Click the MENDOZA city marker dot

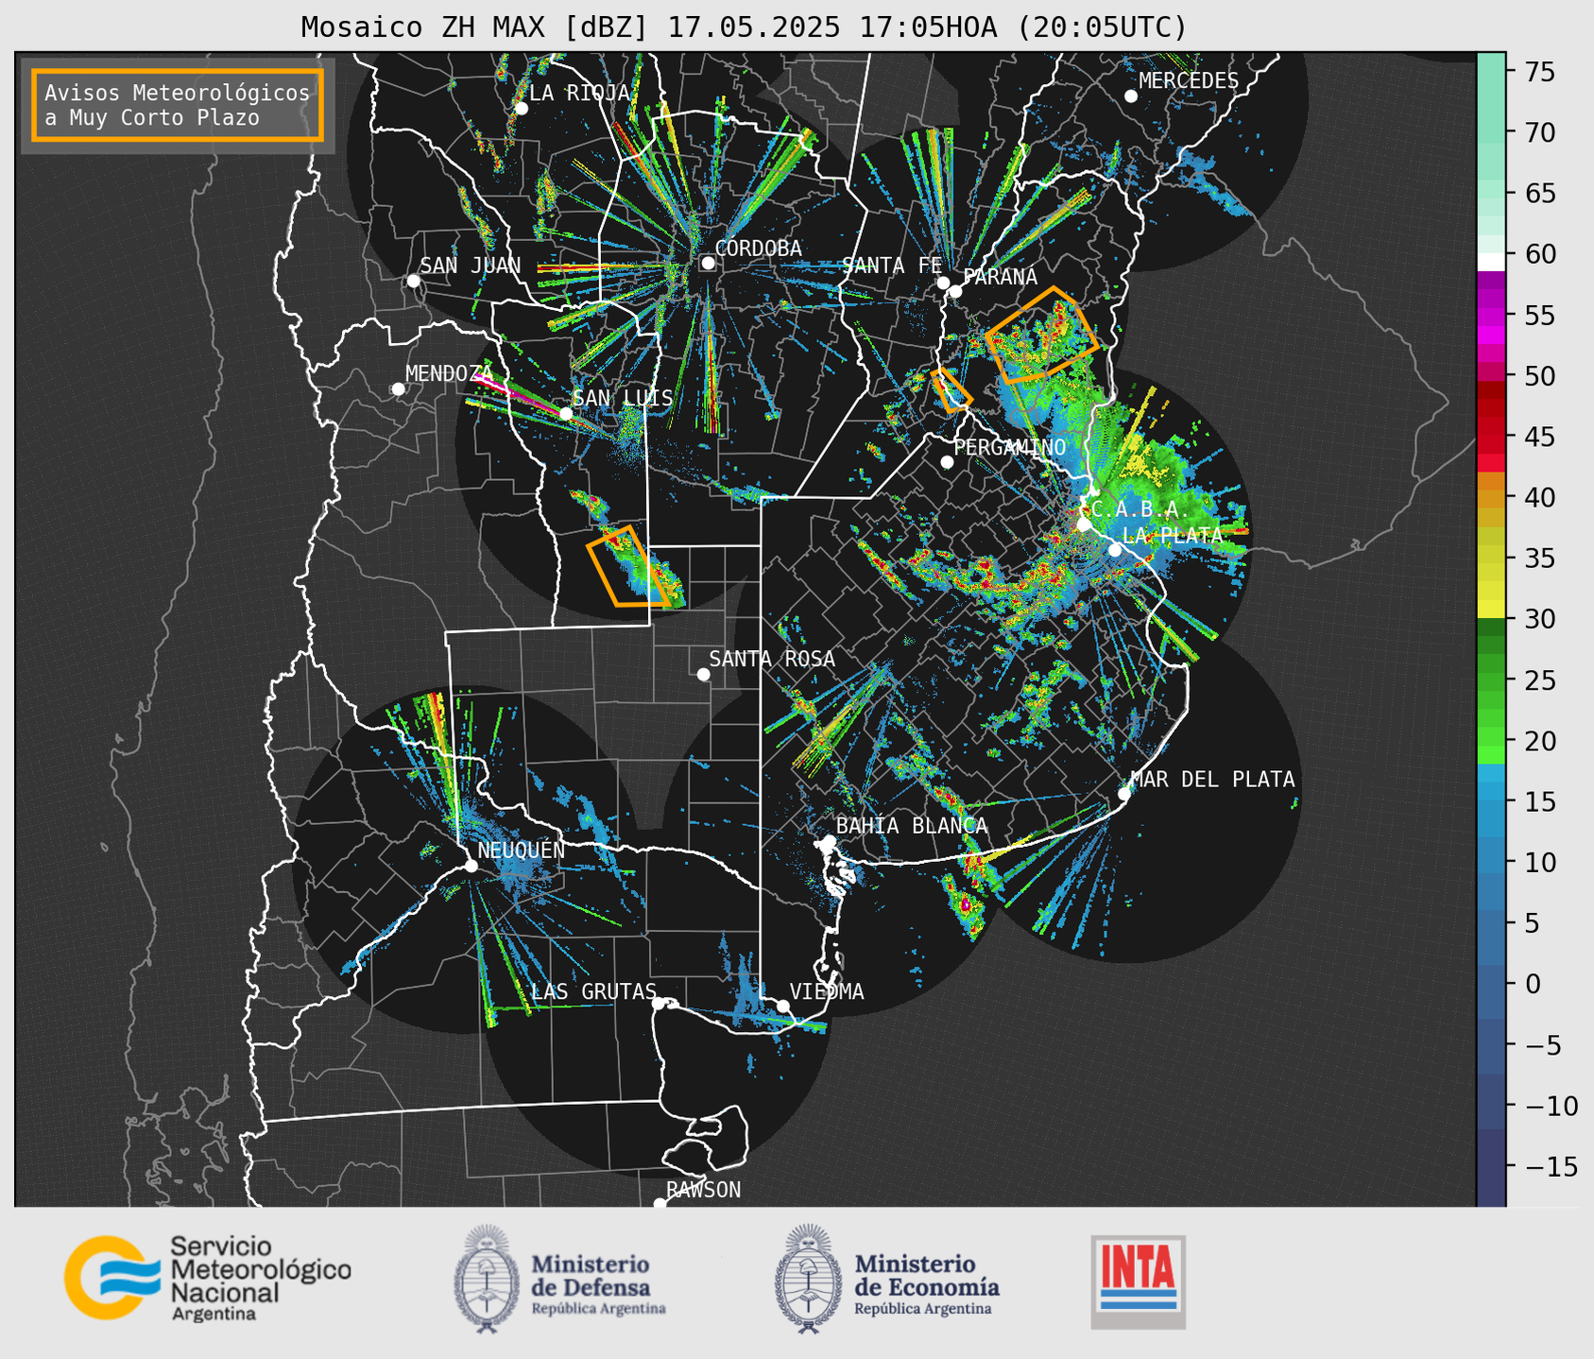point(398,389)
